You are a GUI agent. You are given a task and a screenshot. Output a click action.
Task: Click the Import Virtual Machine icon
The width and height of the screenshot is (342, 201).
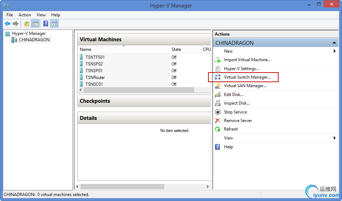pyautogui.click(x=218, y=60)
